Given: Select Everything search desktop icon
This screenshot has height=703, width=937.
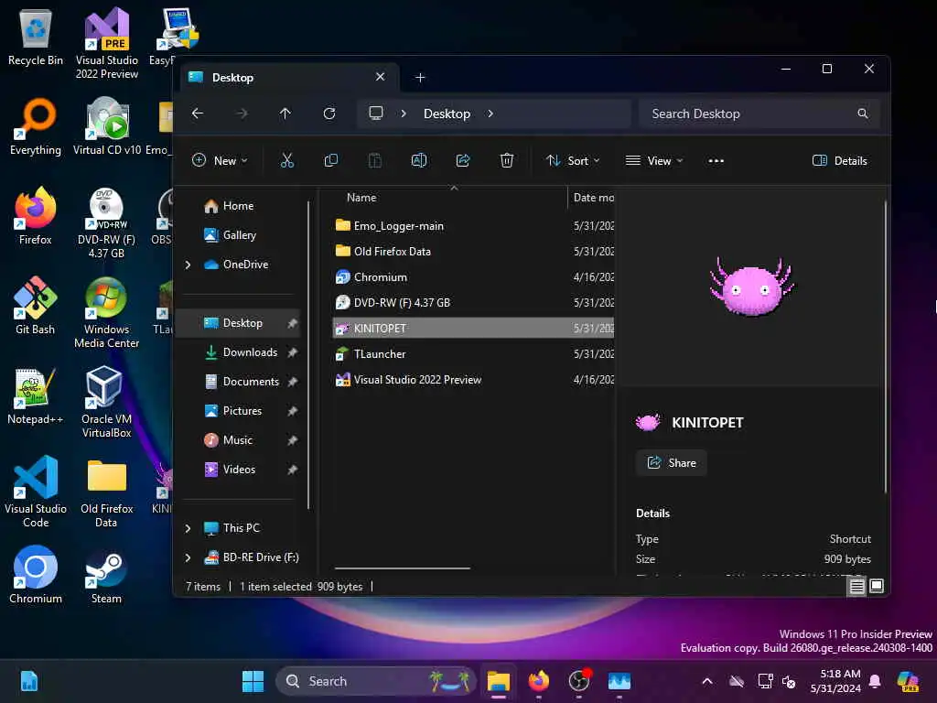Looking at the screenshot, I should point(36,126).
